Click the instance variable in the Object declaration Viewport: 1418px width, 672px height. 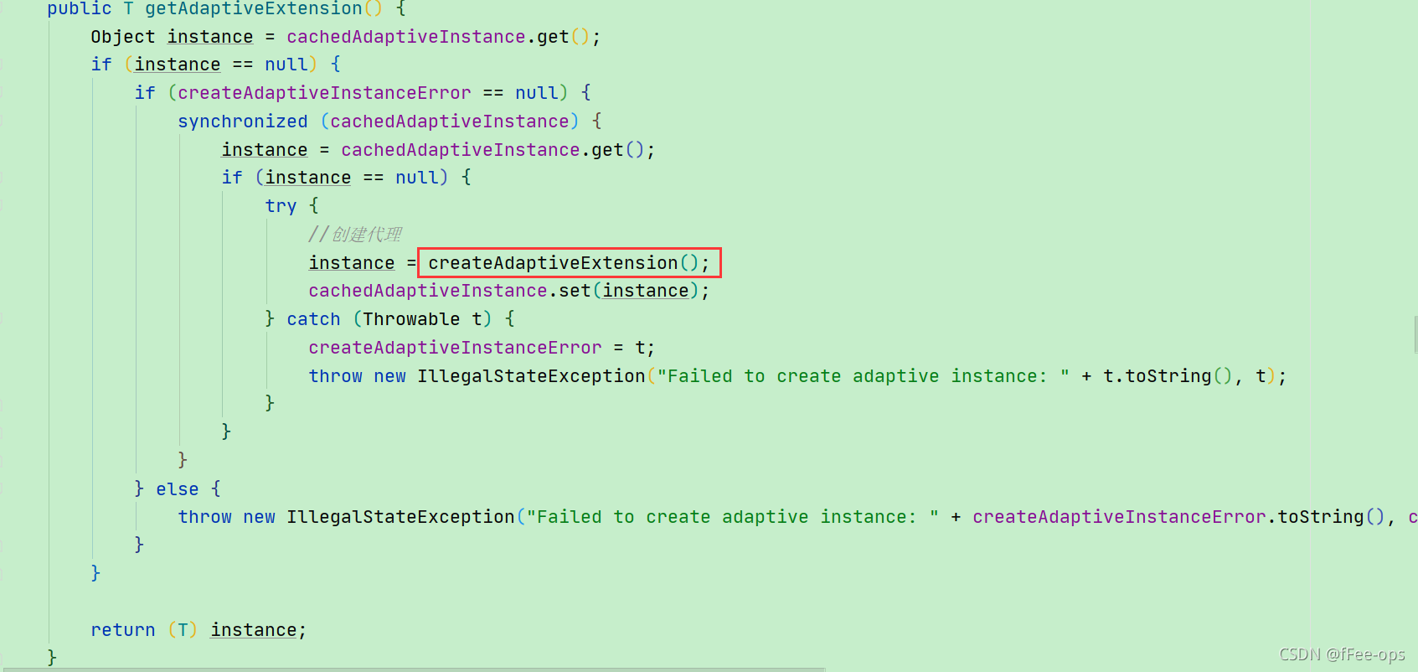[x=210, y=37]
